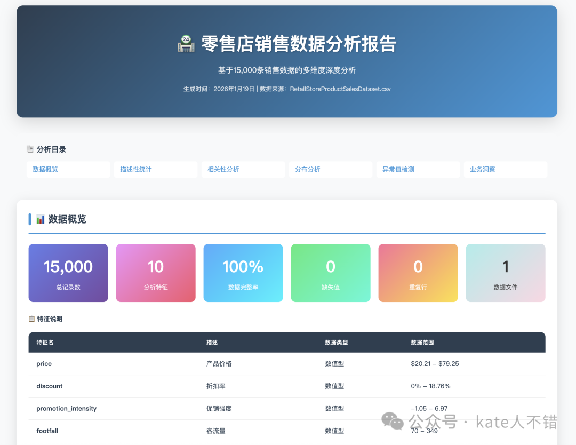
Task: Click the document icon beside 分析目录
Action: pos(30,149)
